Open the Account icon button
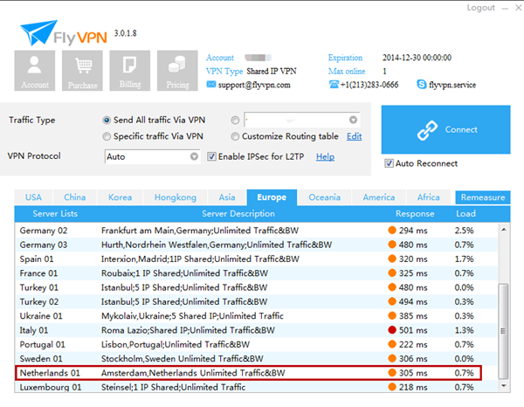Viewport: 524px width, 407px height. click(35, 71)
